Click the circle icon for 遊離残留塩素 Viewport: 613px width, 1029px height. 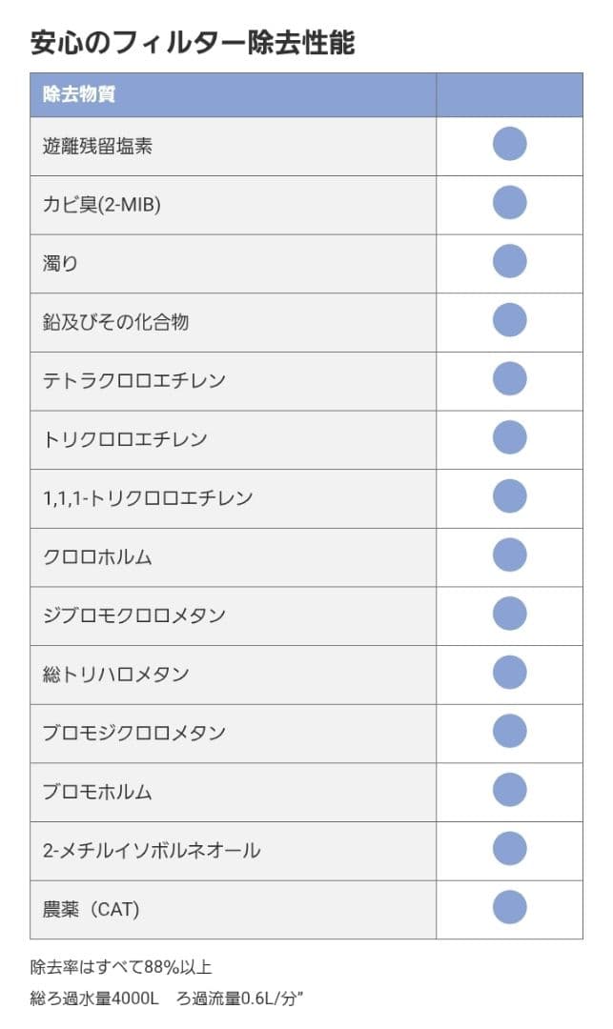point(509,144)
